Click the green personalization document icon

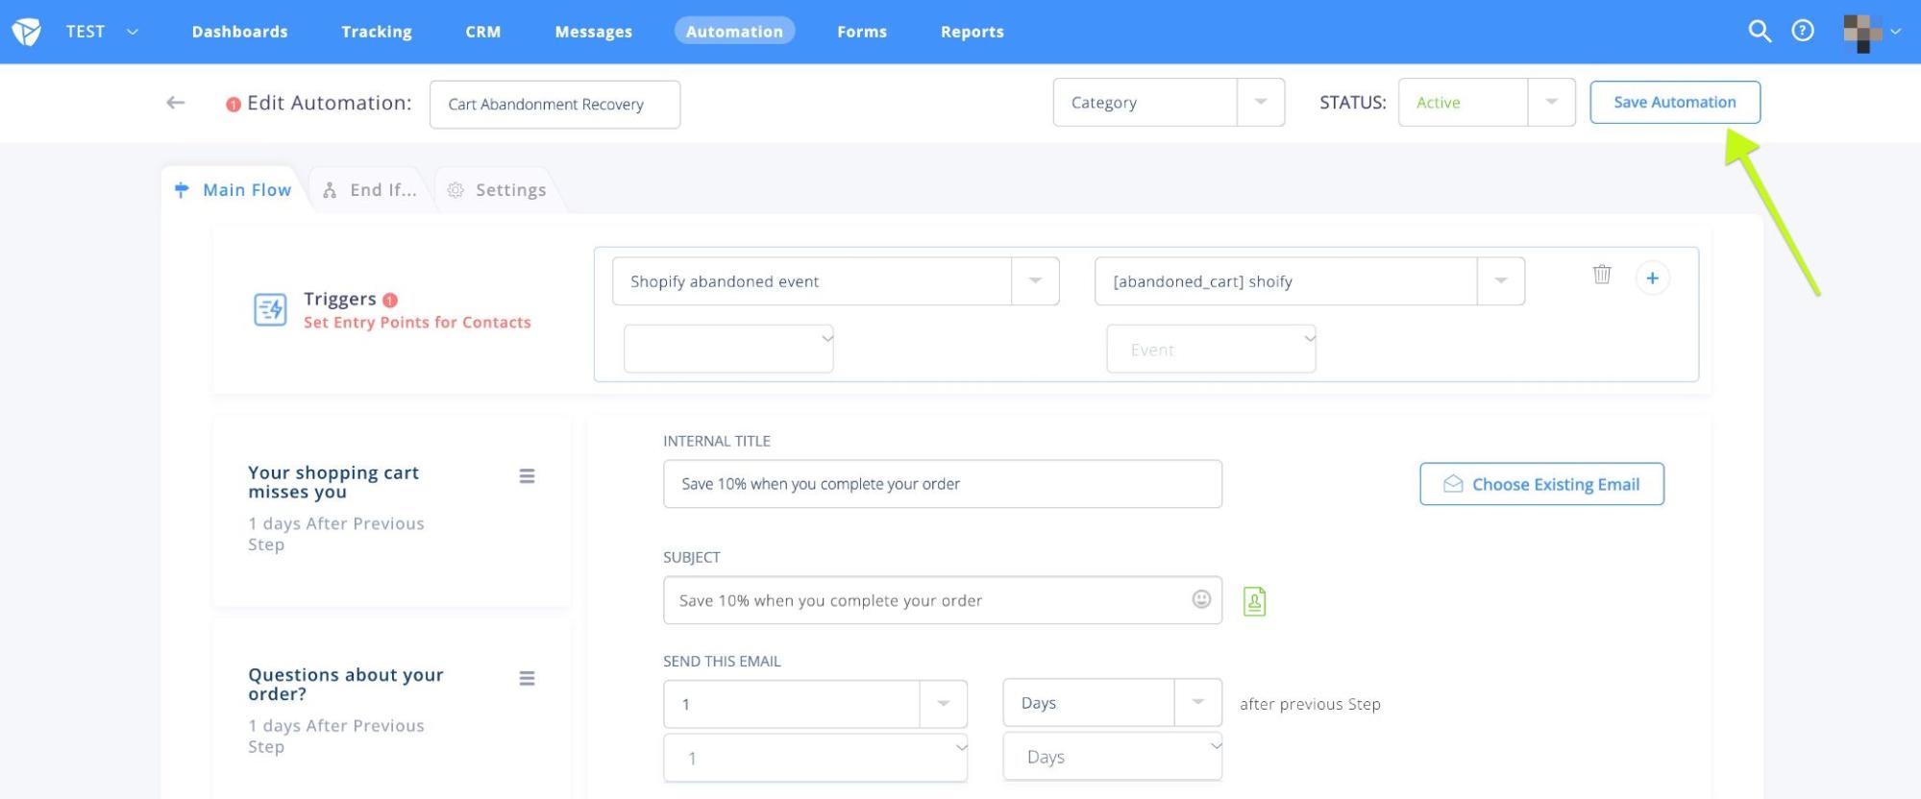pyautogui.click(x=1254, y=601)
